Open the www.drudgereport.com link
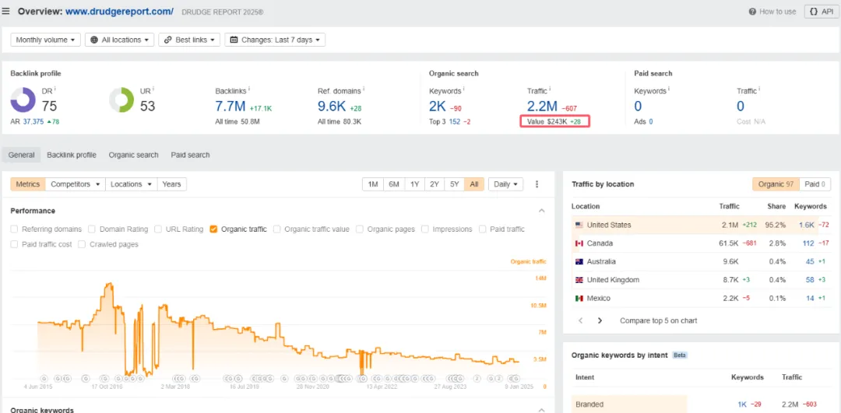 click(x=120, y=11)
